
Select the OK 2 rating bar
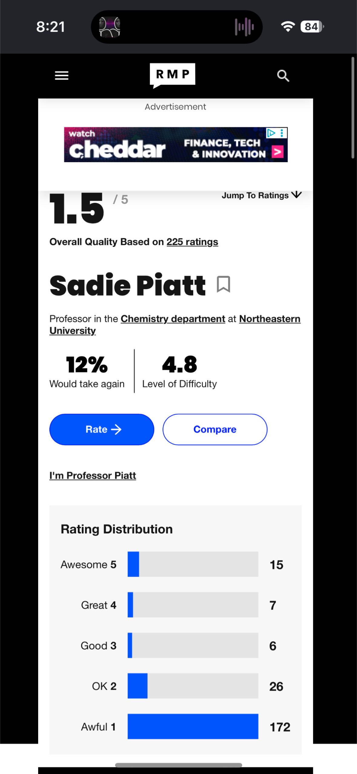(193, 686)
